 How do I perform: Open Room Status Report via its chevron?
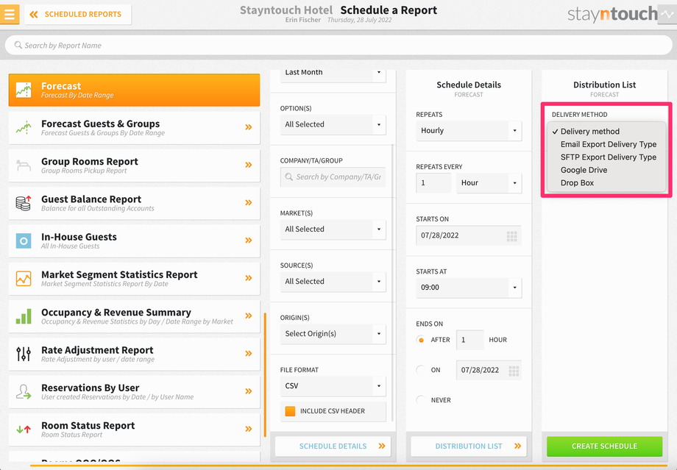[249, 429]
